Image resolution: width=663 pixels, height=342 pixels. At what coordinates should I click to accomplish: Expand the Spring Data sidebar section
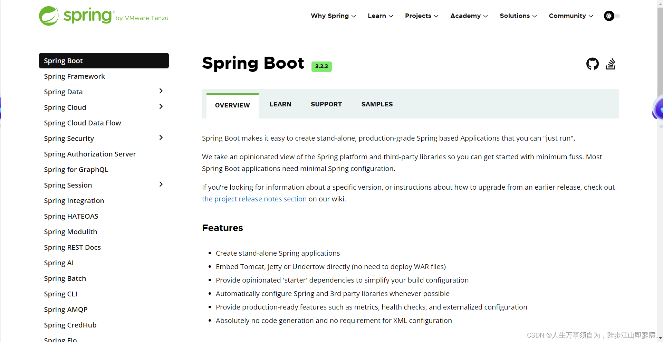click(161, 91)
